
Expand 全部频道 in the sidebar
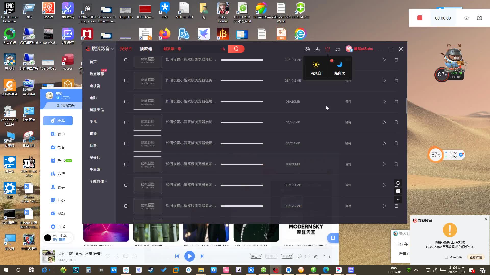98,182
